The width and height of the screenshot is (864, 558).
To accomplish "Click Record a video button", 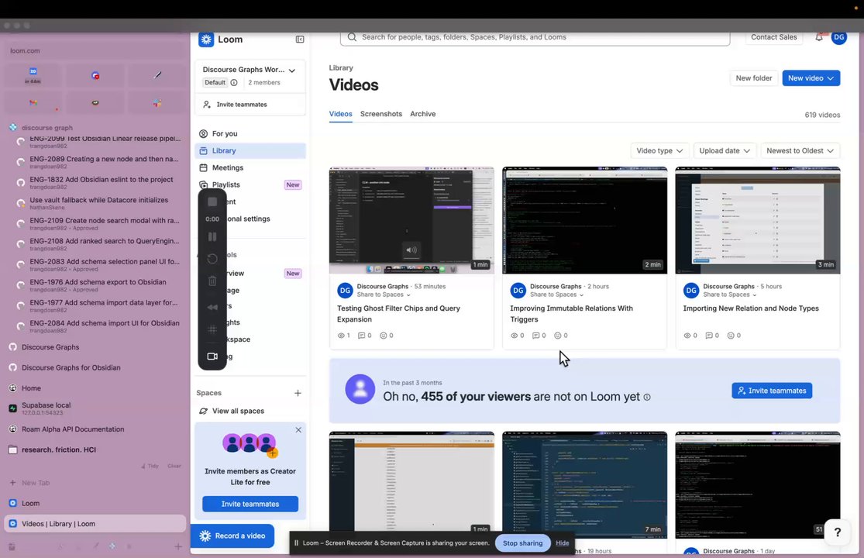I will pyautogui.click(x=232, y=536).
